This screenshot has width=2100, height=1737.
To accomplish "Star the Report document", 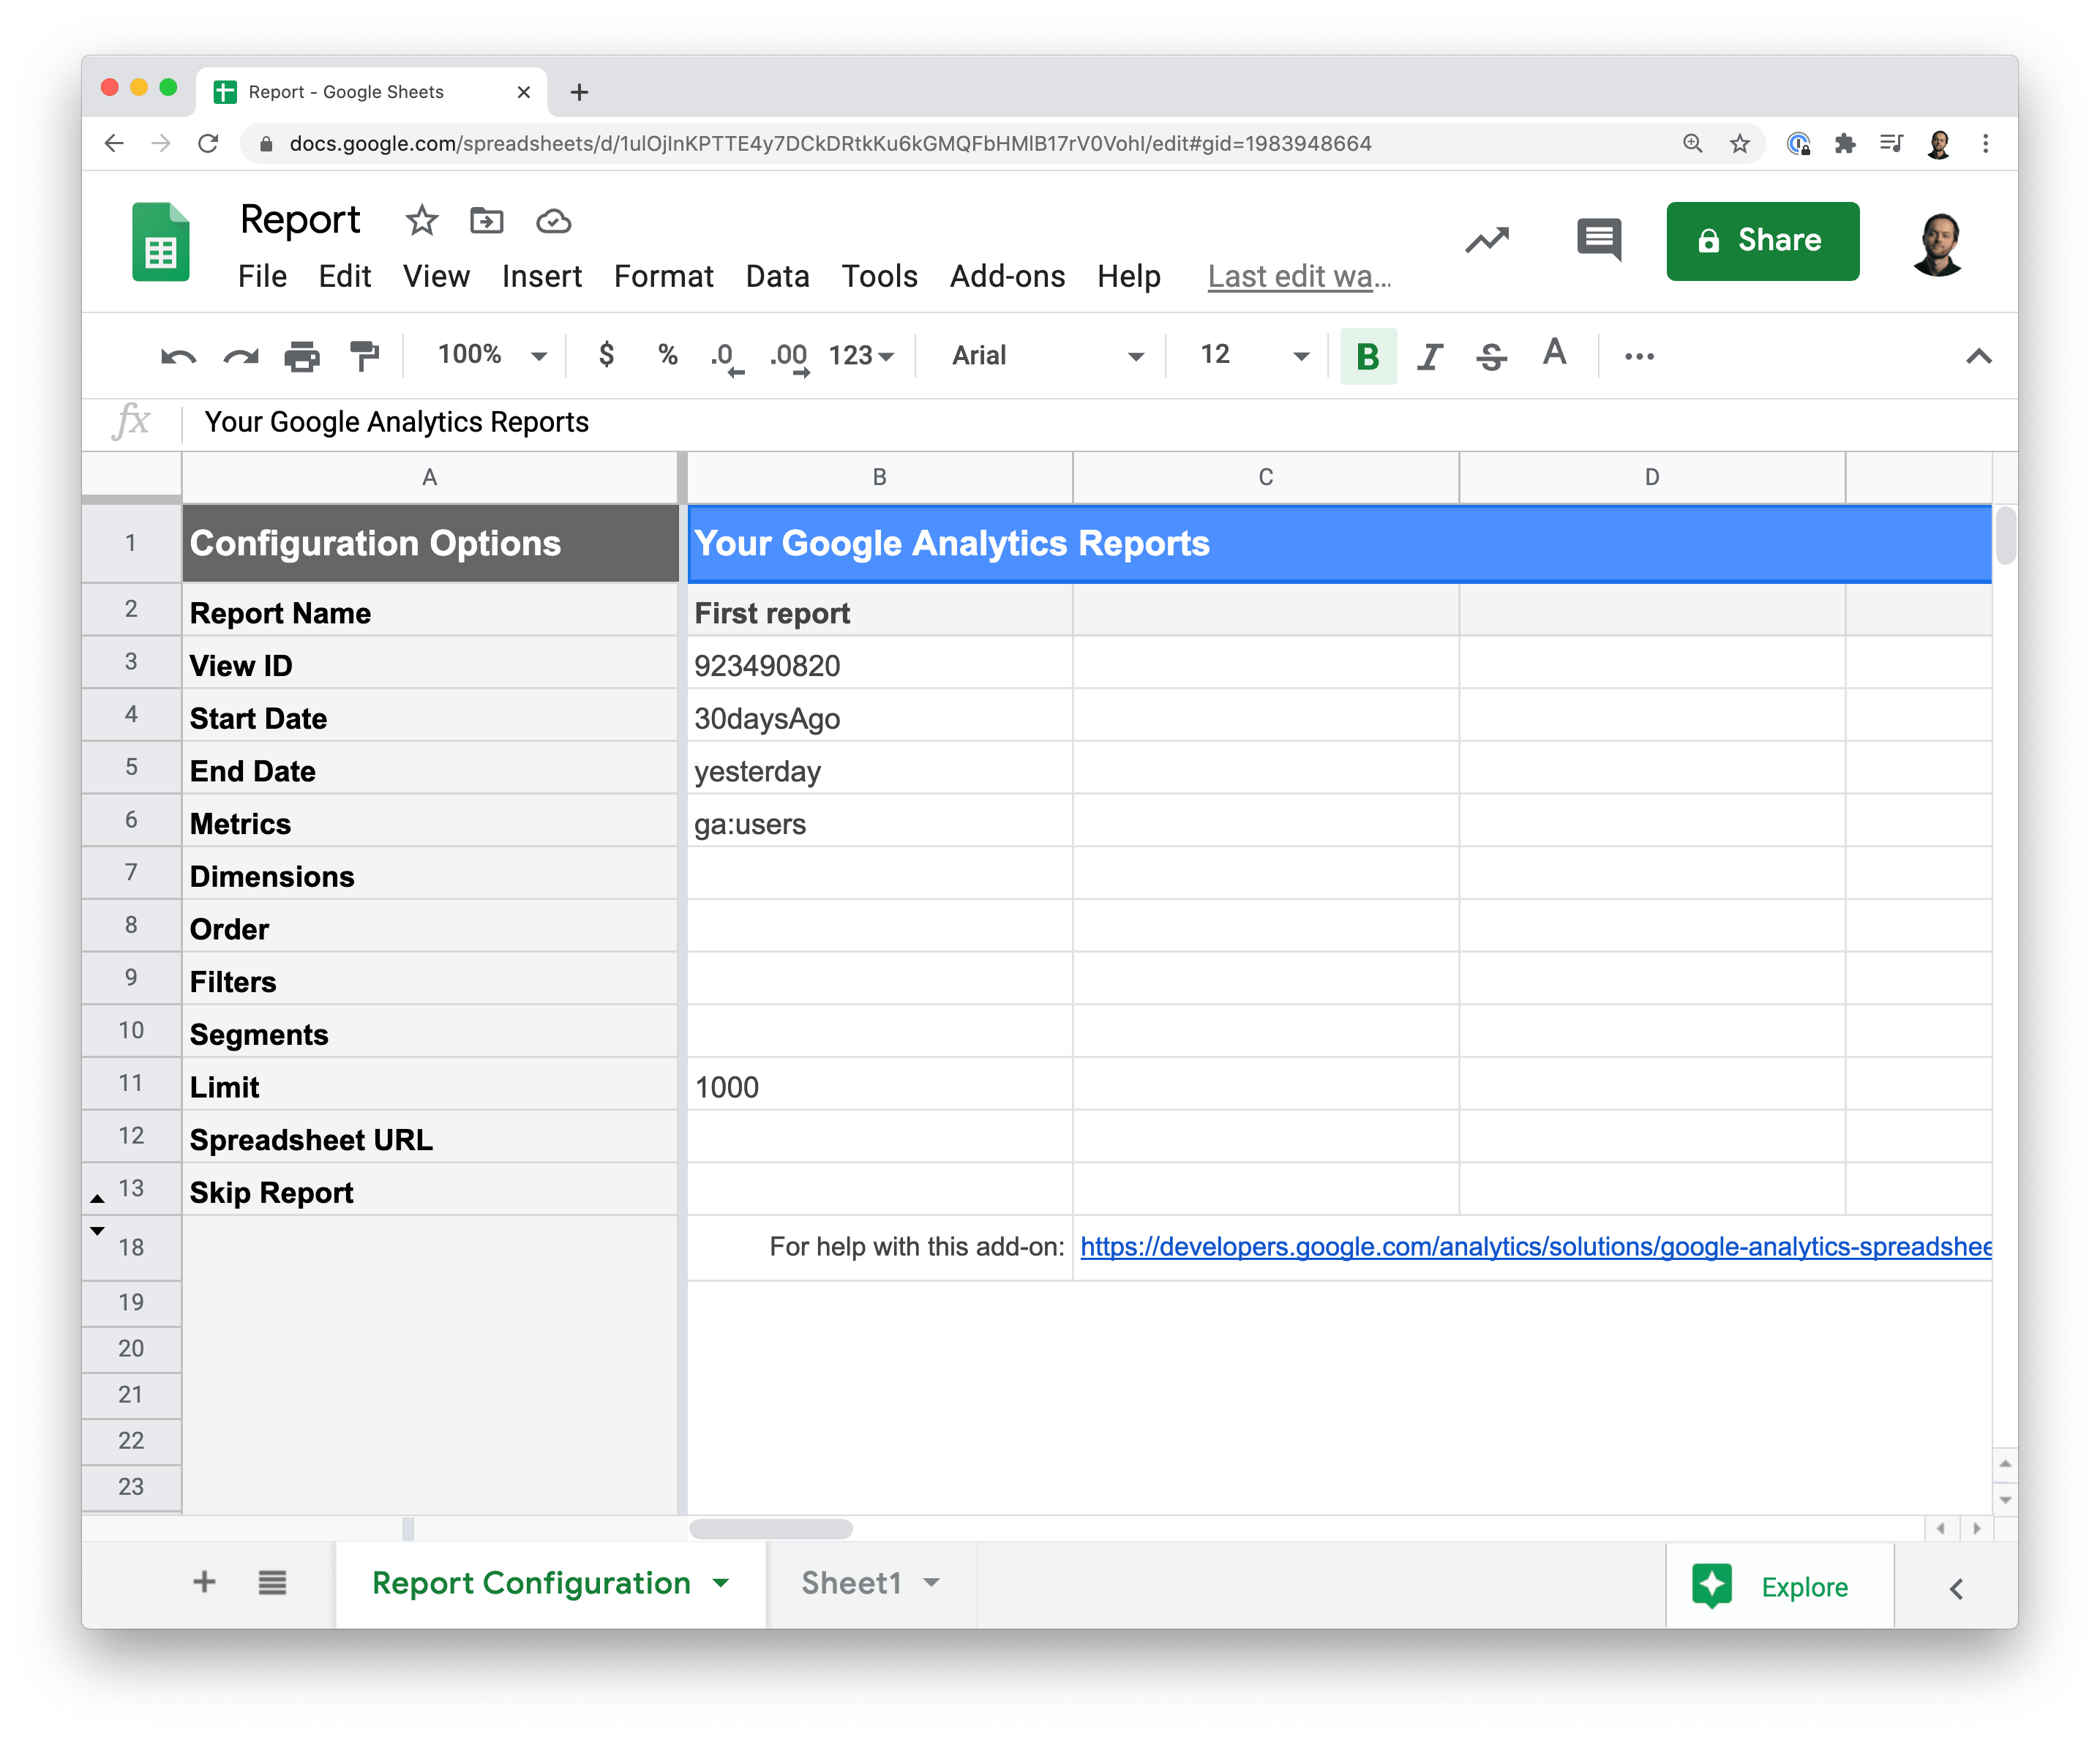I will coord(422,220).
